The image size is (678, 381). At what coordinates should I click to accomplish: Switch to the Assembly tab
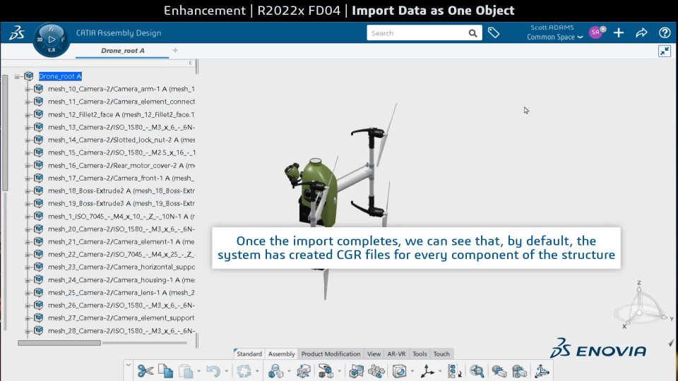coord(282,353)
